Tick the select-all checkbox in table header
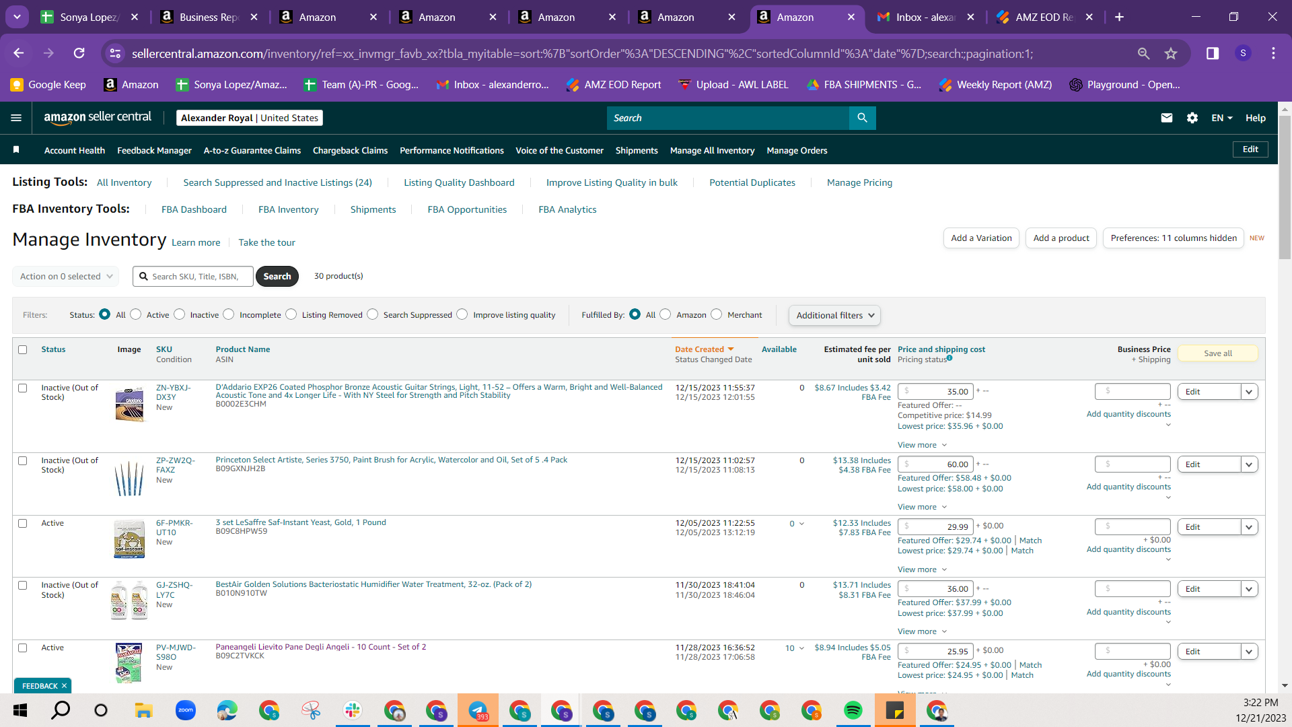 [x=23, y=349]
